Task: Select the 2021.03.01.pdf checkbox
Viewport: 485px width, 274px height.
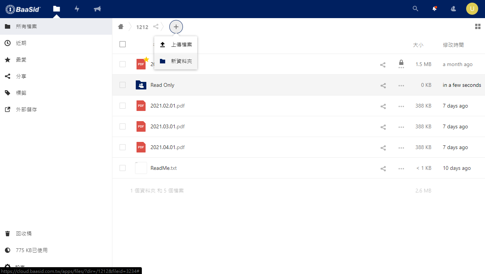Action: (123, 127)
